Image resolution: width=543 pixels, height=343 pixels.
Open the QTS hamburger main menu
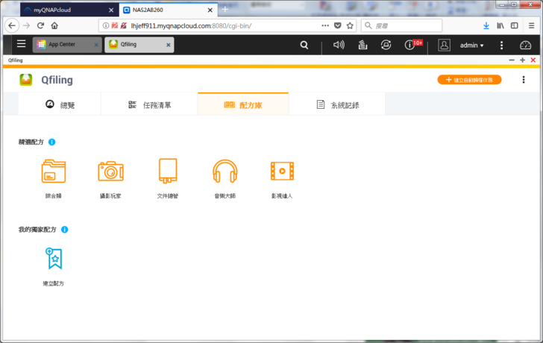[21, 45]
